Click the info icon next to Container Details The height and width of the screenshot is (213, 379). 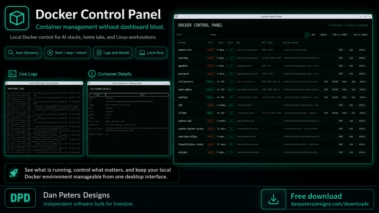pyautogui.click(x=92, y=74)
